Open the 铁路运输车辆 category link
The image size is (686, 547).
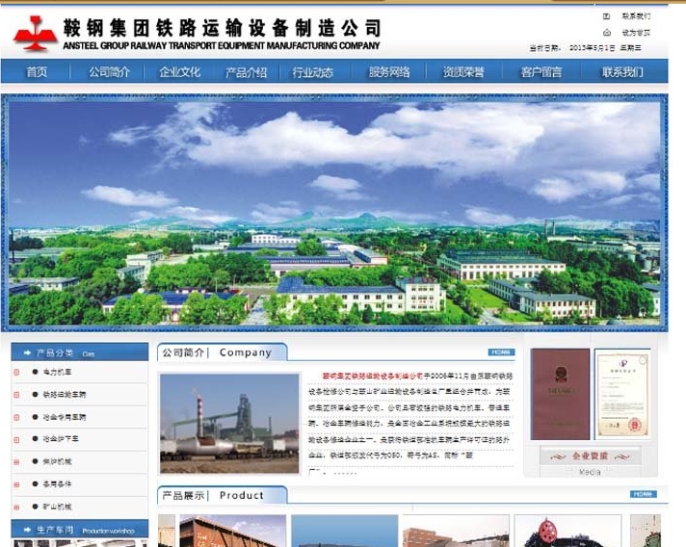click(65, 395)
